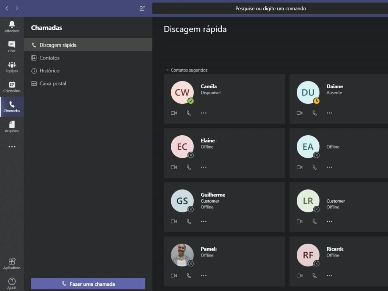The height and width of the screenshot is (291, 388).
Task: Click Ricardo's RF avatar
Action: click(x=308, y=255)
